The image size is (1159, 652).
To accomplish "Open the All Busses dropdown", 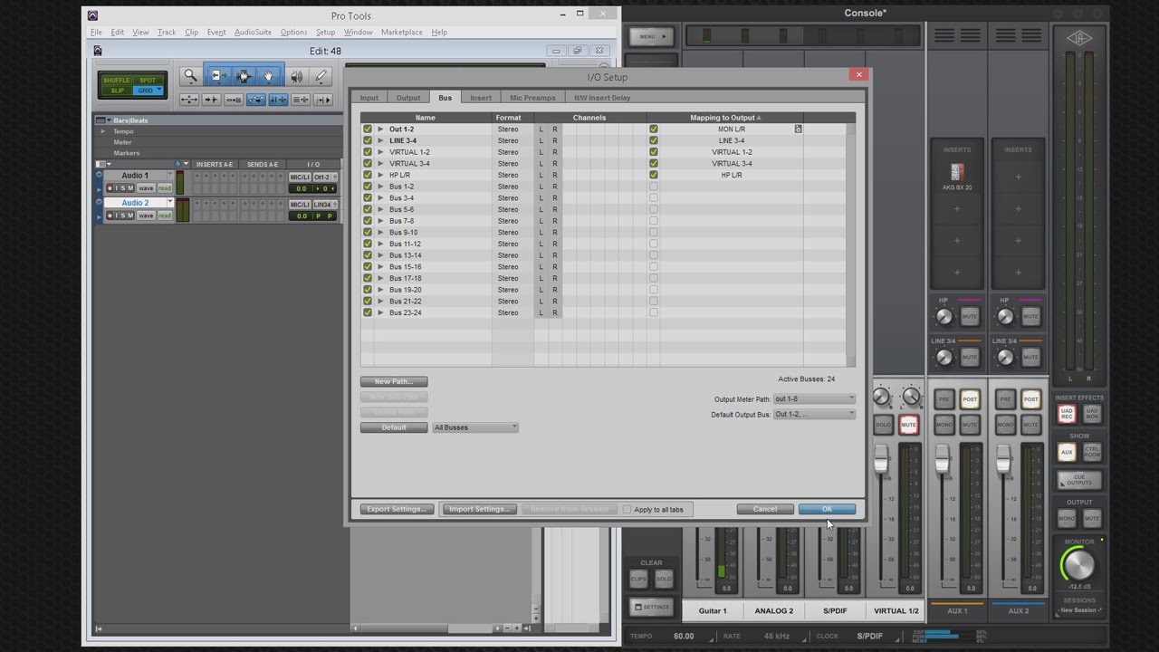I will (475, 427).
